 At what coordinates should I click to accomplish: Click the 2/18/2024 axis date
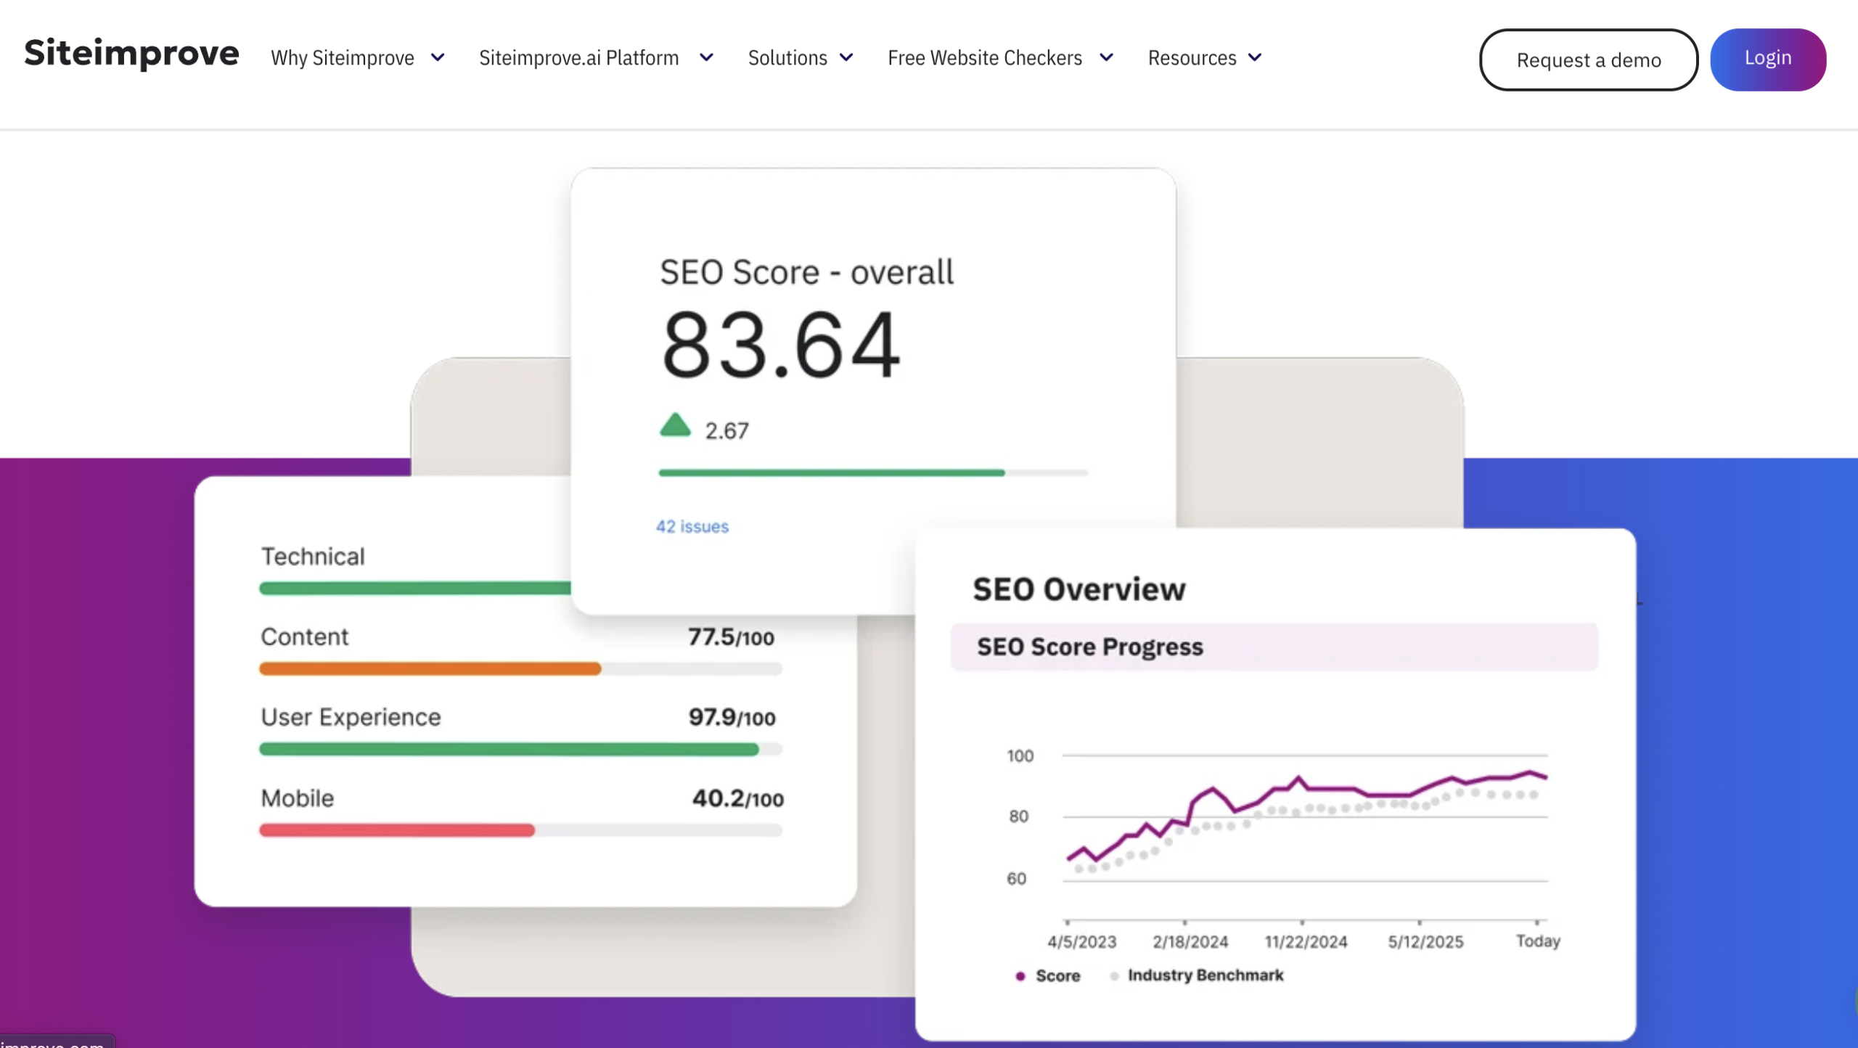click(x=1190, y=942)
